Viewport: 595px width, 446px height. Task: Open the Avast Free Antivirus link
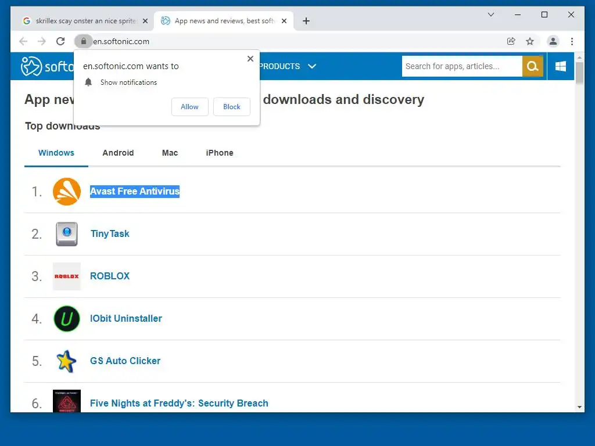(x=135, y=192)
